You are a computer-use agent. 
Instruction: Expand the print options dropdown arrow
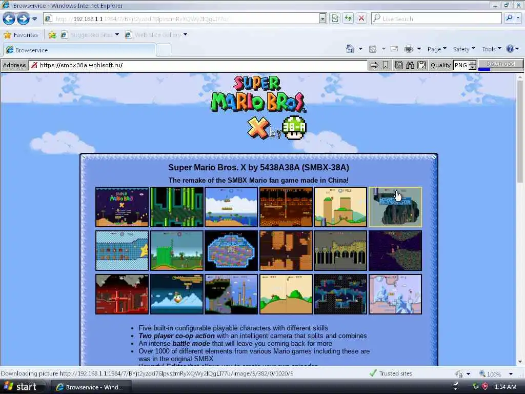pos(419,49)
